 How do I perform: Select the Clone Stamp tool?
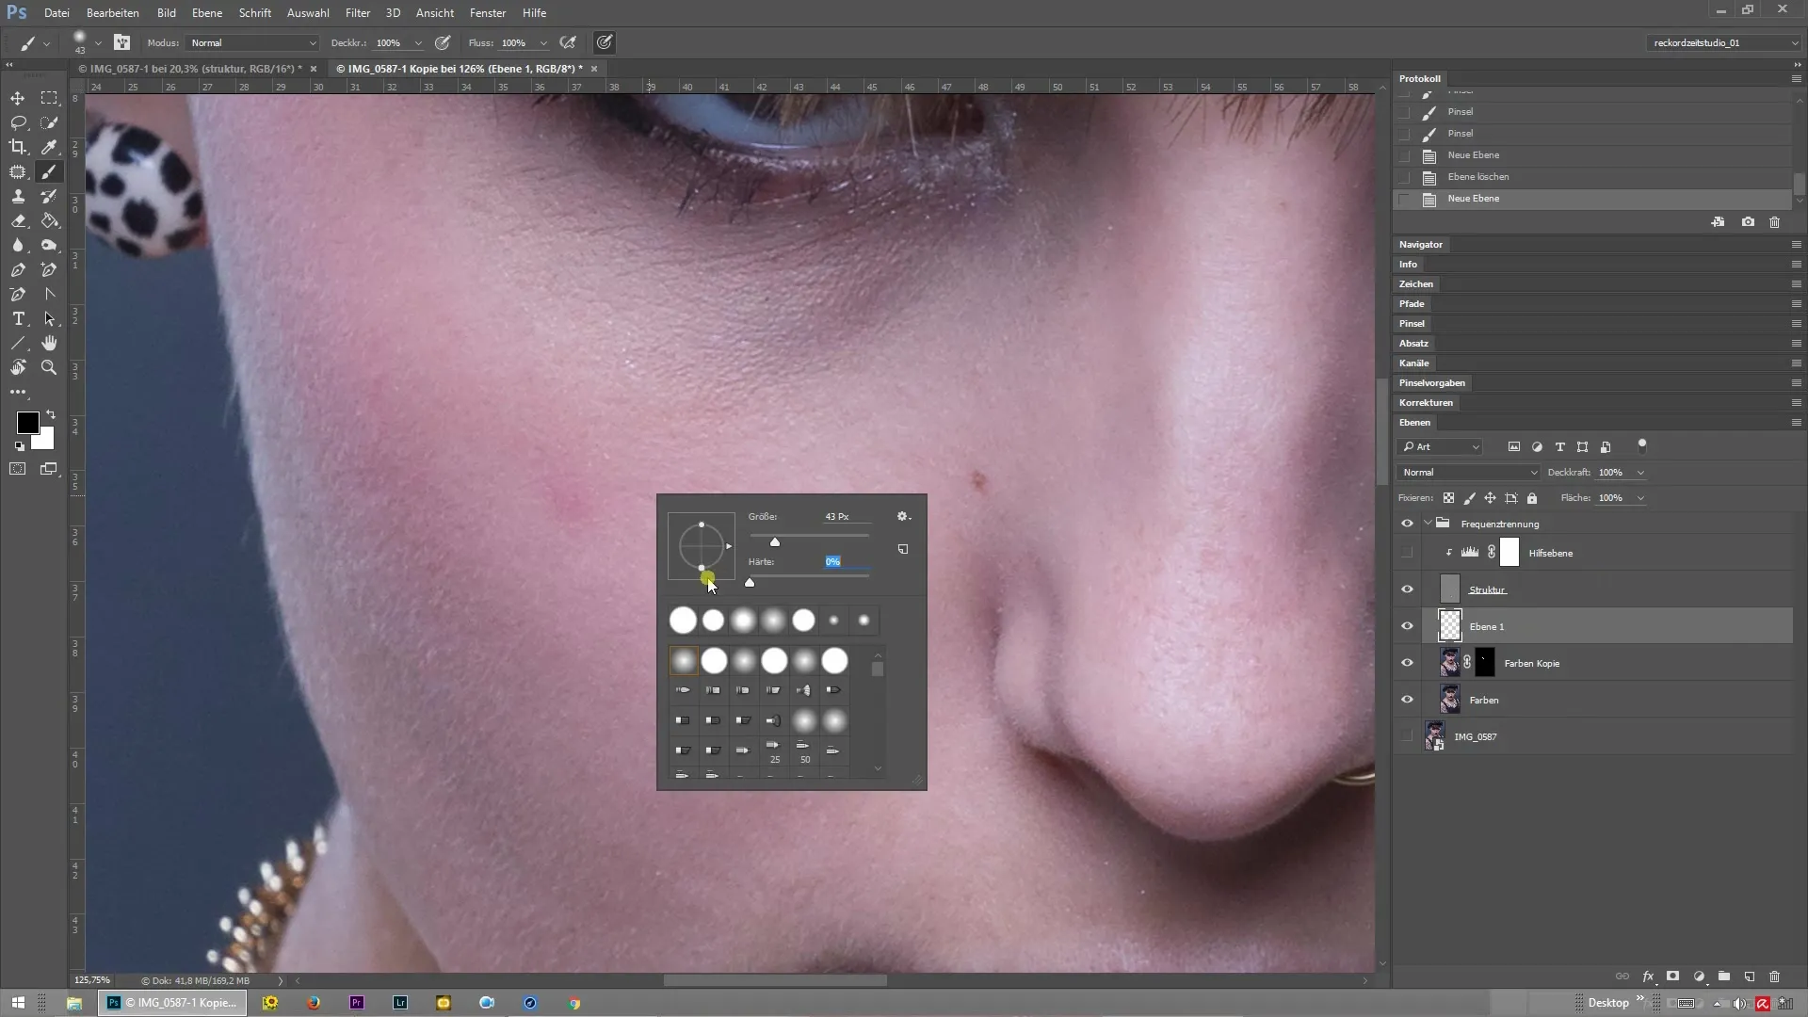(18, 196)
